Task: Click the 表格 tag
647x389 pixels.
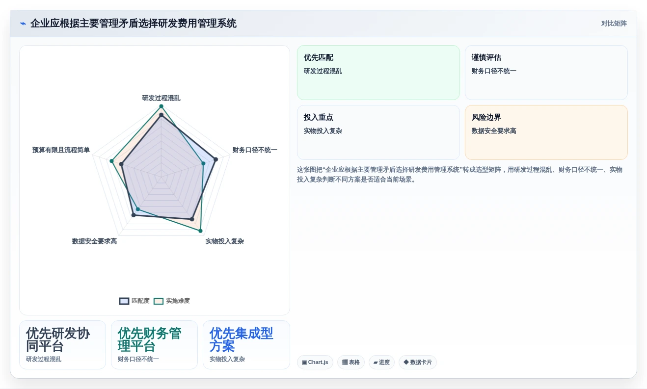Action: point(351,363)
